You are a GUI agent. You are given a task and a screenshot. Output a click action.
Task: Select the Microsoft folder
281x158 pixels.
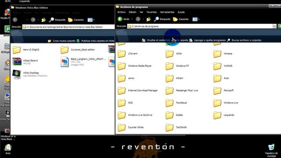click(x=223, y=91)
